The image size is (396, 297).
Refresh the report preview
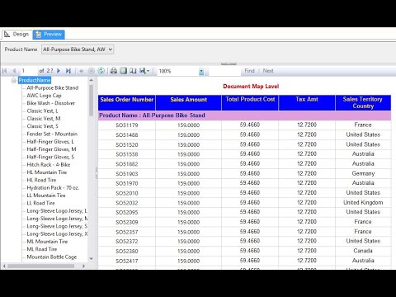click(101, 71)
